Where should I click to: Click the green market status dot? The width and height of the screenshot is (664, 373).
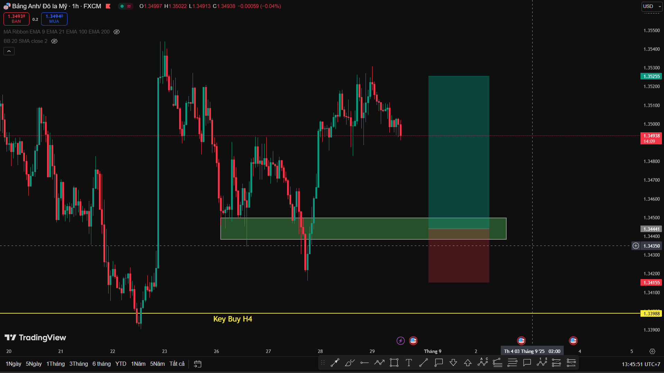[x=122, y=6]
